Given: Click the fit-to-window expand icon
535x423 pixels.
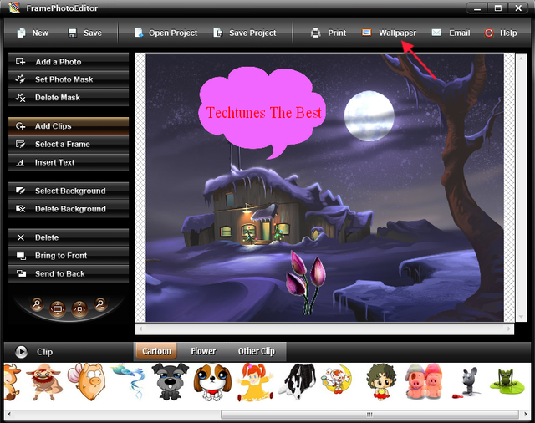Looking at the screenshot, I should 59,306.
